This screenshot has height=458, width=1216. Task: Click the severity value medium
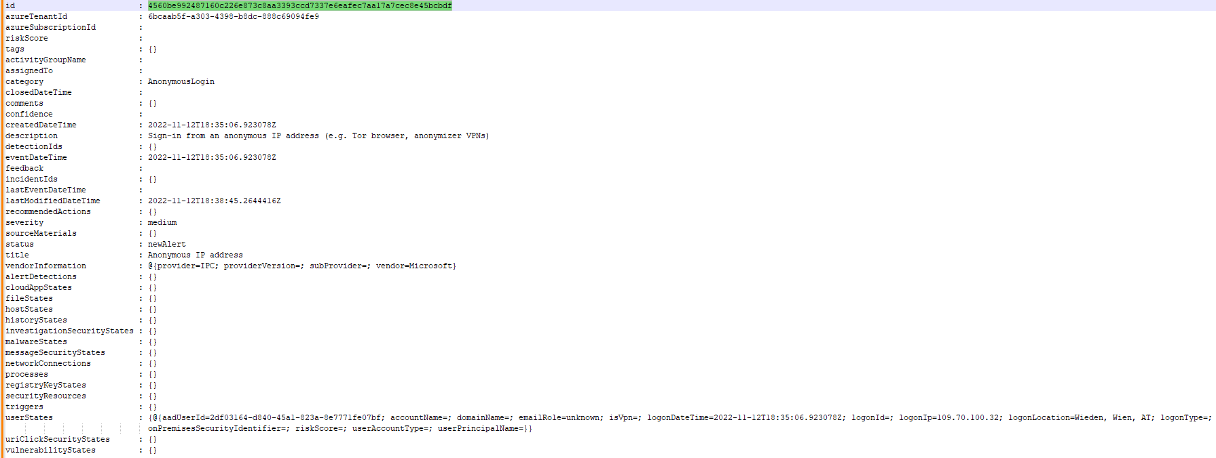(162, 222)
